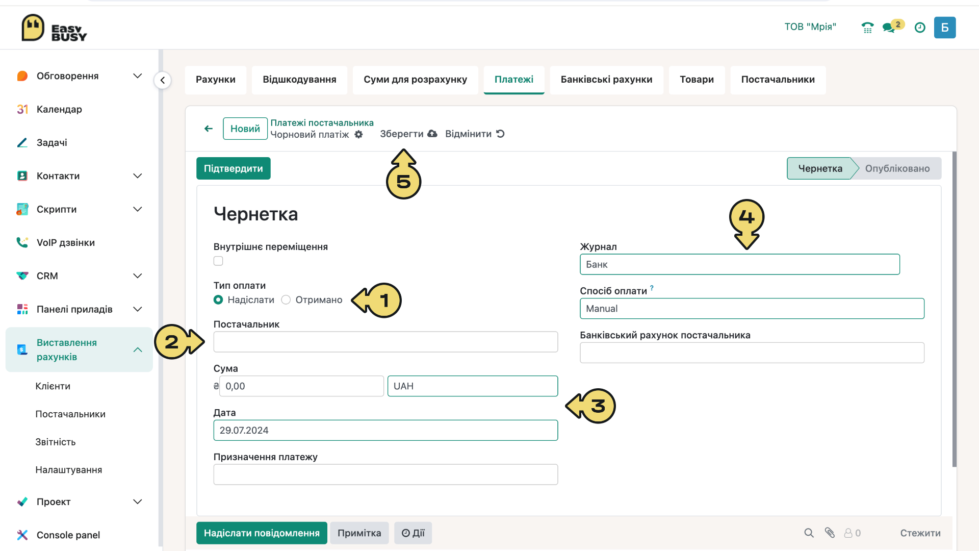This screenshot has width=979, height=551.
Task: Open the Журнал dropdown showing Банк
Action: (x=740, y=264)
